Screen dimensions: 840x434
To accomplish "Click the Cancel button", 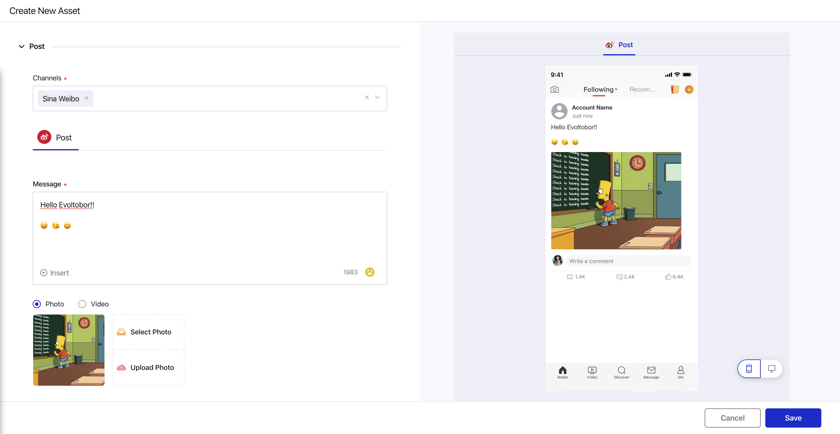I will 732,417.
